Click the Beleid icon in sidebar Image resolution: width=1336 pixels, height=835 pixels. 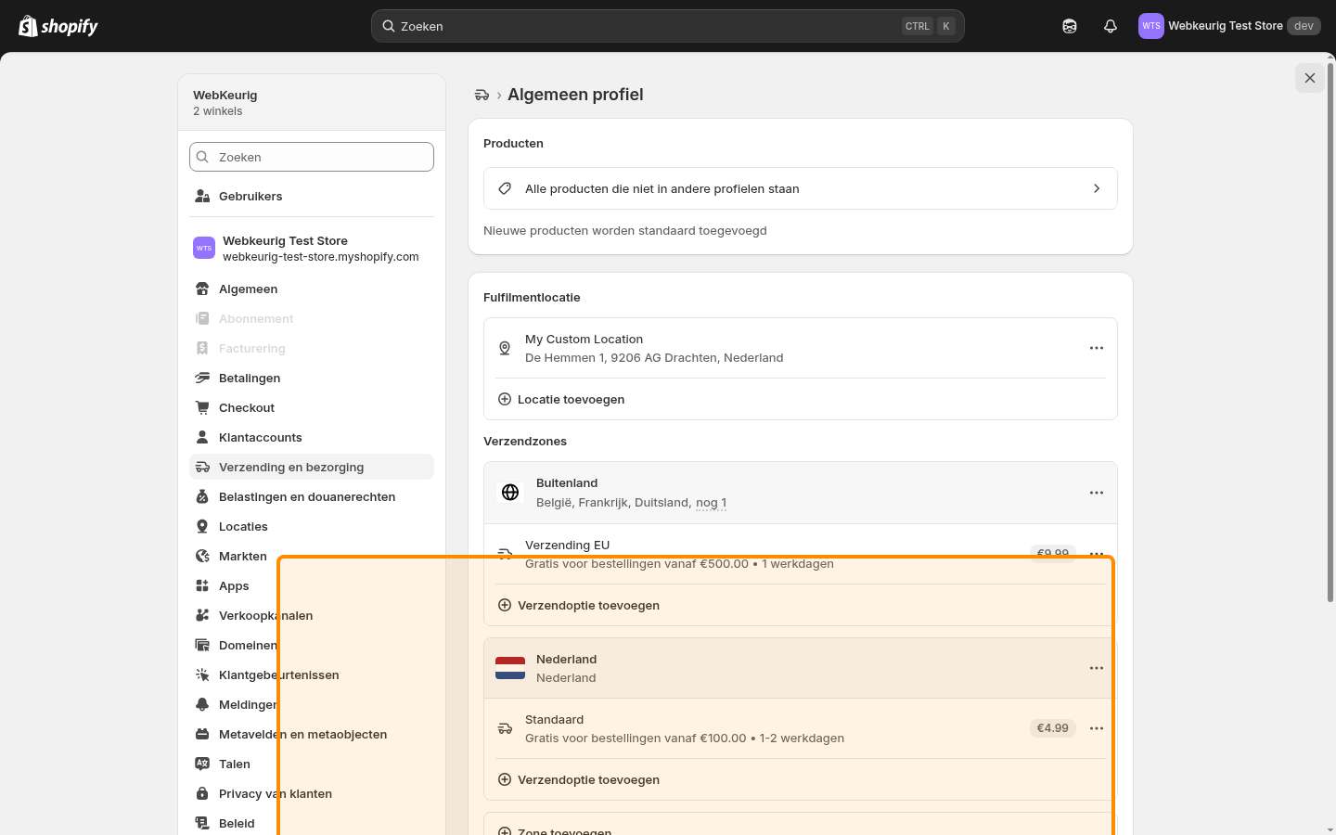pyautogui.click(x=202, y=823)
